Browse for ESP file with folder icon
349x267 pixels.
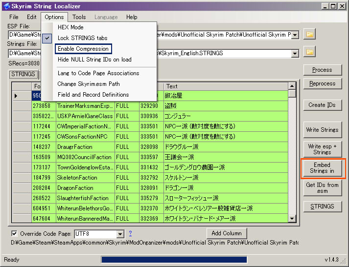click(x=310, y=34)
